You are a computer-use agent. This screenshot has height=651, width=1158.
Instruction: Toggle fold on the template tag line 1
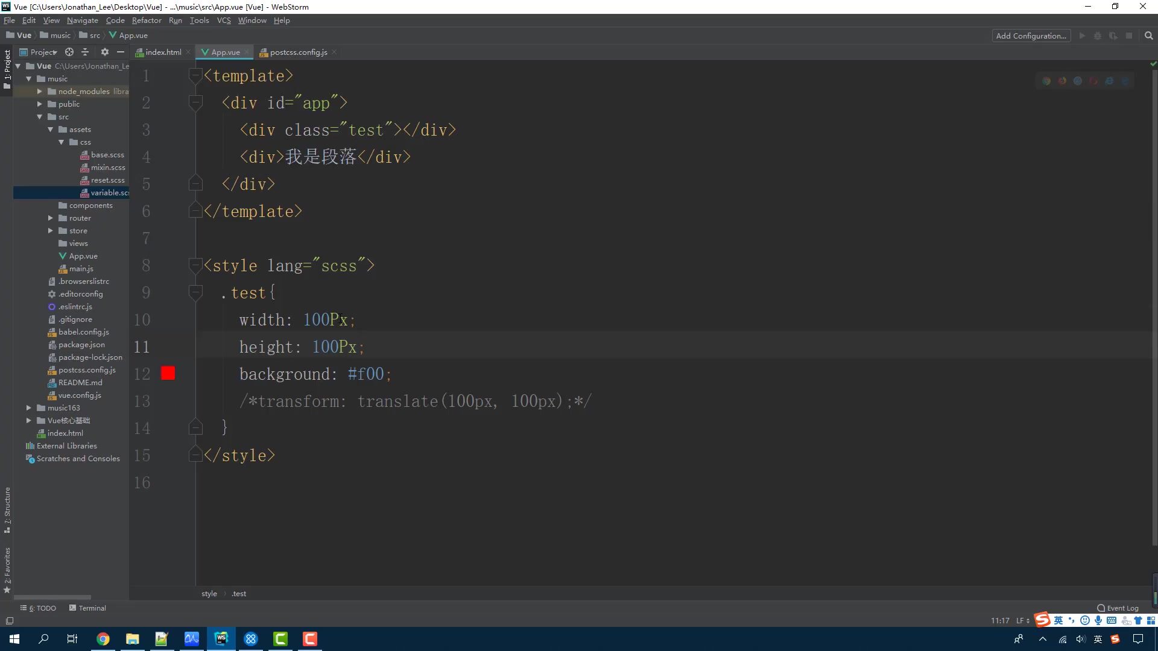tap(195, 75)
